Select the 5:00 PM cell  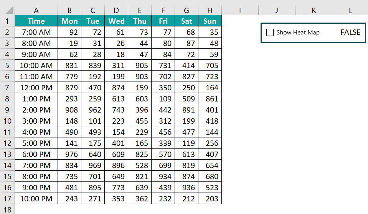pyautogui.click(x=36, y=143)
